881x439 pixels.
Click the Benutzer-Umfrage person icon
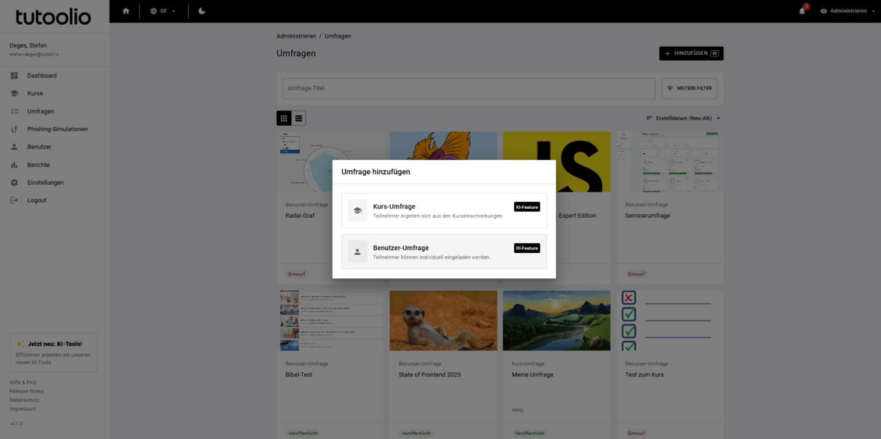(357, 252)
